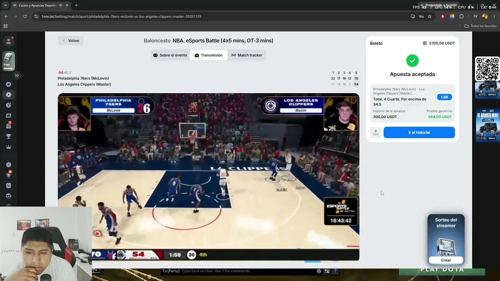Open the Sorteo del streamer widget
Viewport: 500px width, 281px height.
pyautogui.click(x=446, y=239)
